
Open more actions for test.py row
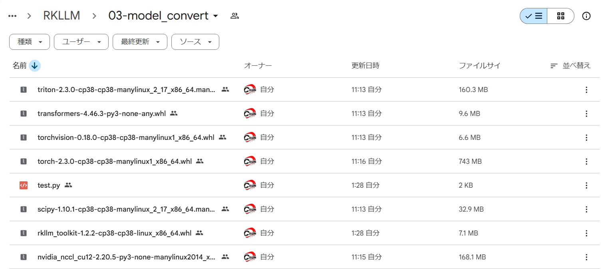(586, 185)
